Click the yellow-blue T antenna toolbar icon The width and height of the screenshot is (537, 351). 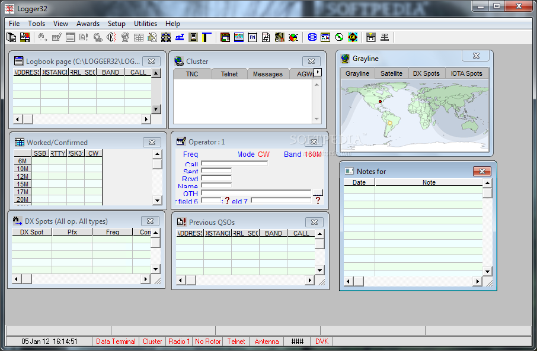(x=206, y=37)
